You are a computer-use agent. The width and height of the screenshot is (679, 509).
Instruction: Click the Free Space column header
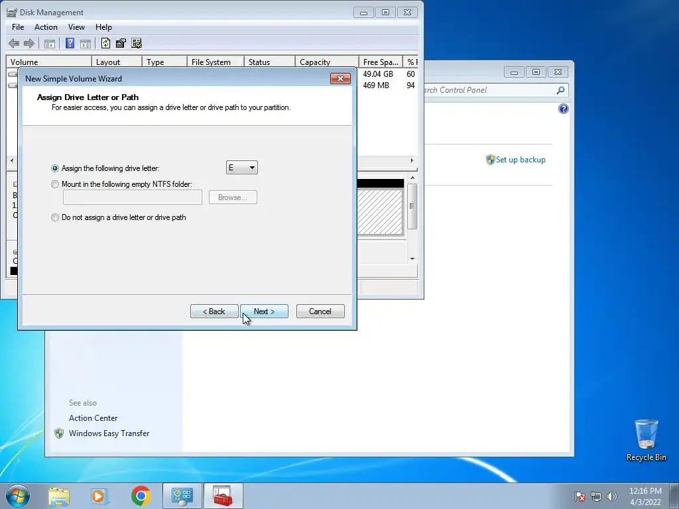click(381, 62)
